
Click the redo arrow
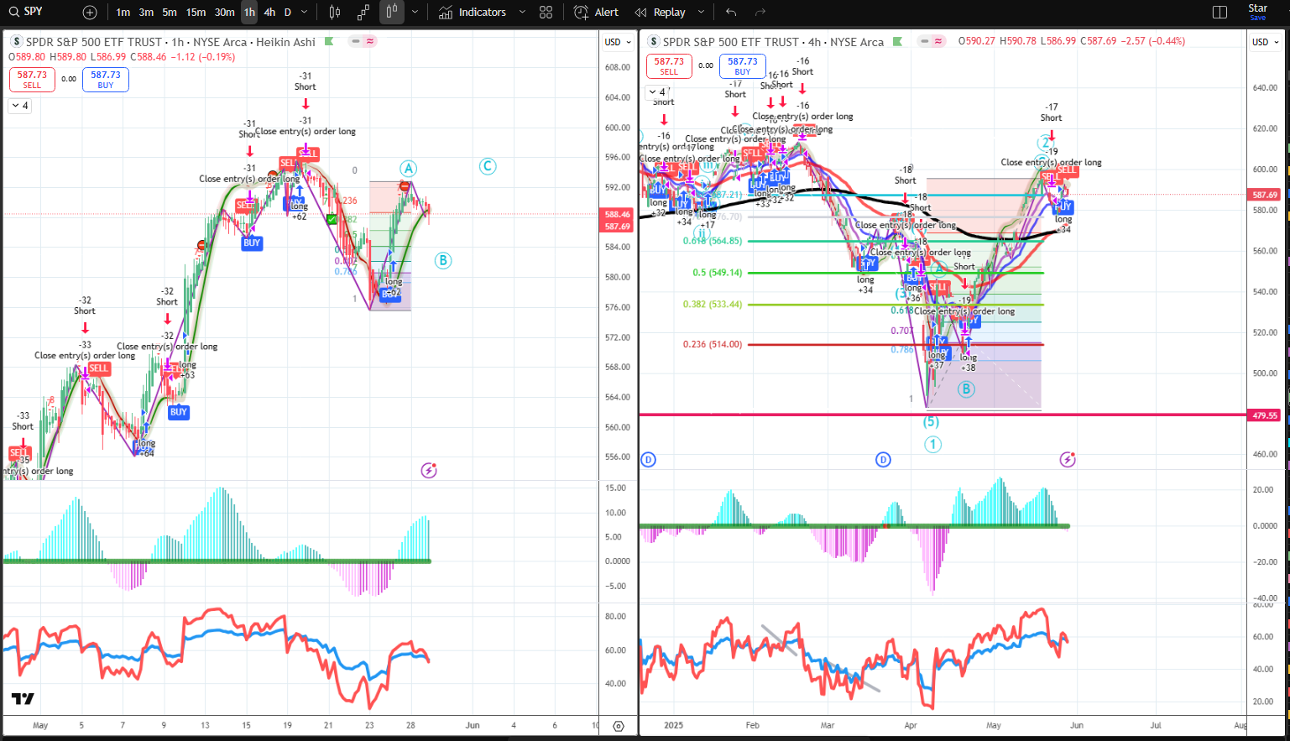pos(760,13)
